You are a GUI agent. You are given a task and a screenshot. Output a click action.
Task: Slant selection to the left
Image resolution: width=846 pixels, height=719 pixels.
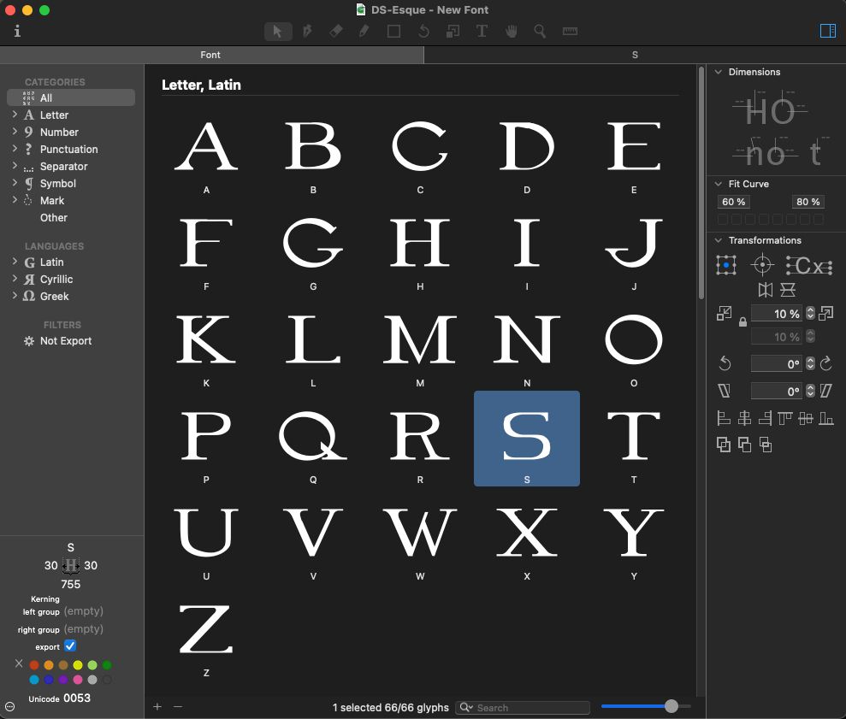point(724,391)
